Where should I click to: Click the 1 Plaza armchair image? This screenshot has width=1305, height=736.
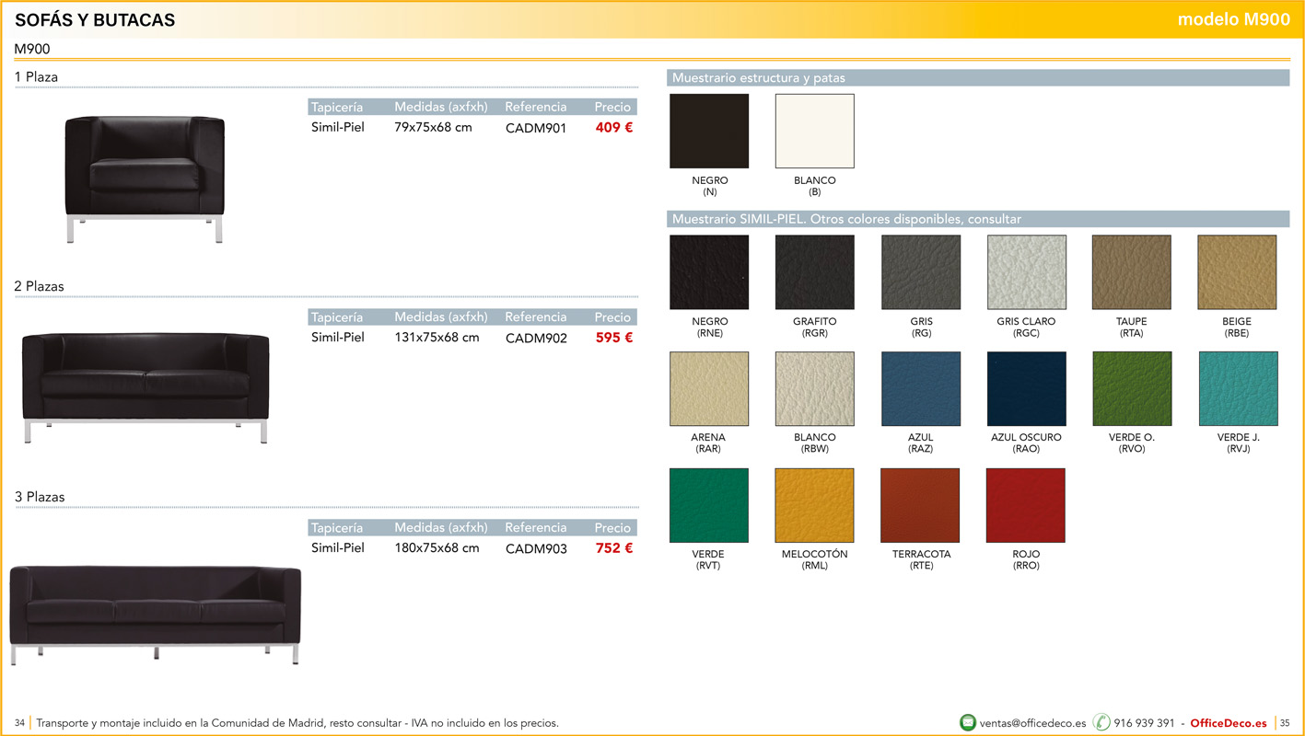[x=145, y=179]
